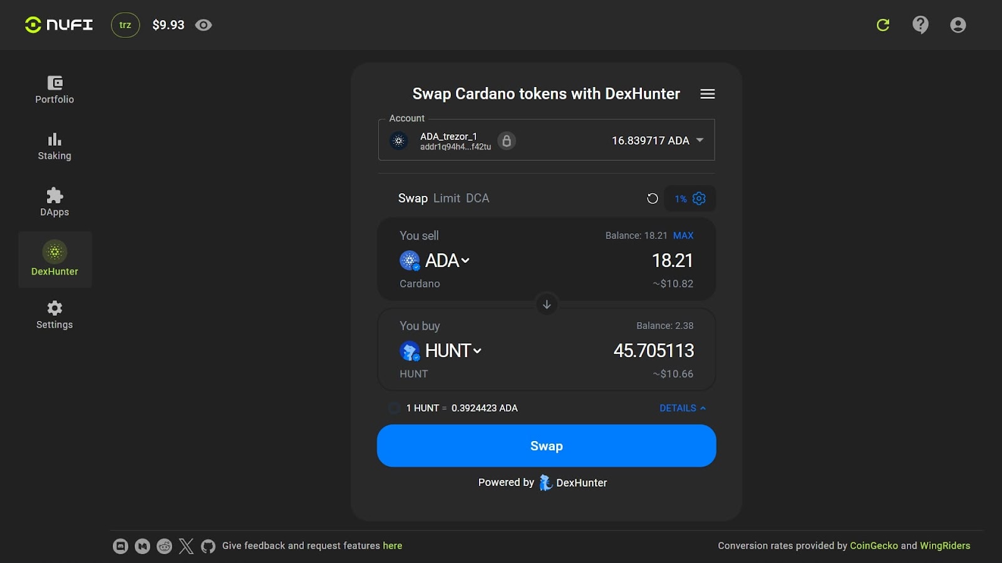Open the WingRiders link

click(945, 545)
